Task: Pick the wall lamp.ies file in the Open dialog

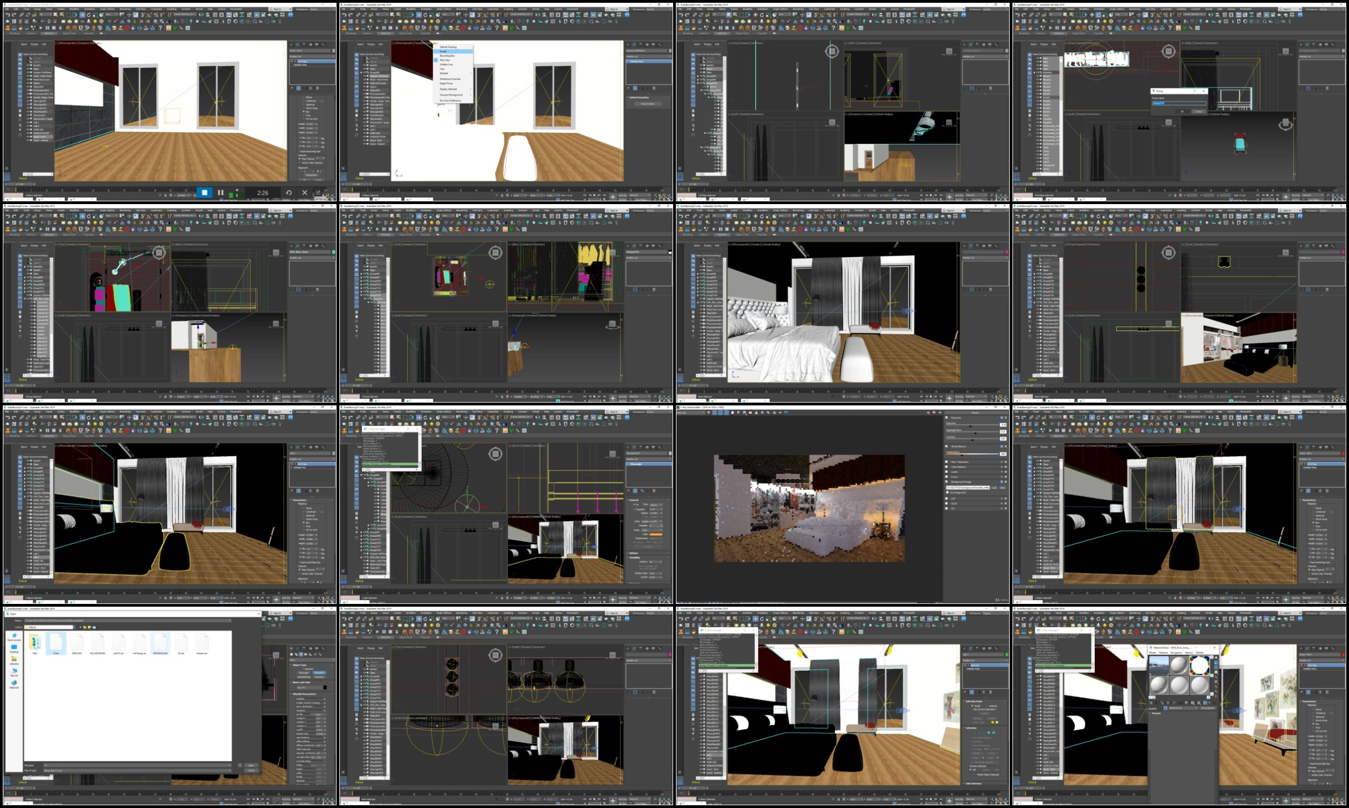Action: [x=139, y=644]
